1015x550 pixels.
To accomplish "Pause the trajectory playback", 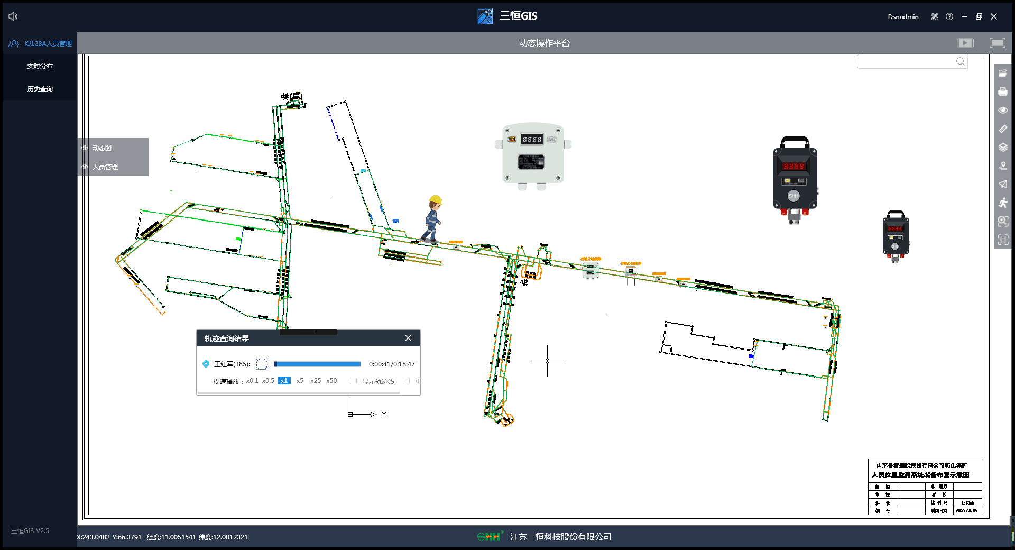I will click(262, 364).
